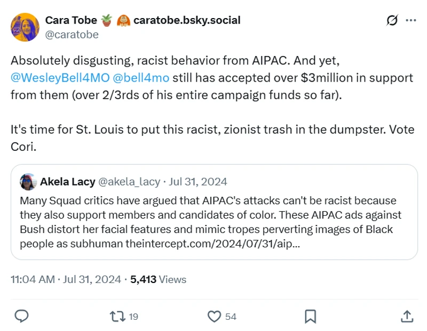Click the @caratobe handle

(72, 34)
